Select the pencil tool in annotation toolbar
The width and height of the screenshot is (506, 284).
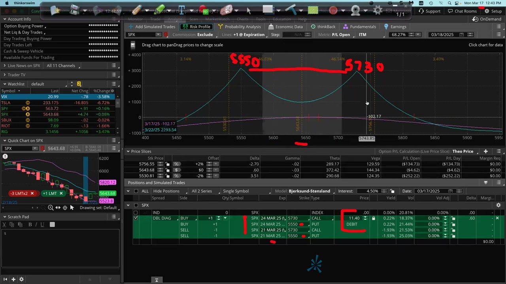tap(136, 10)
